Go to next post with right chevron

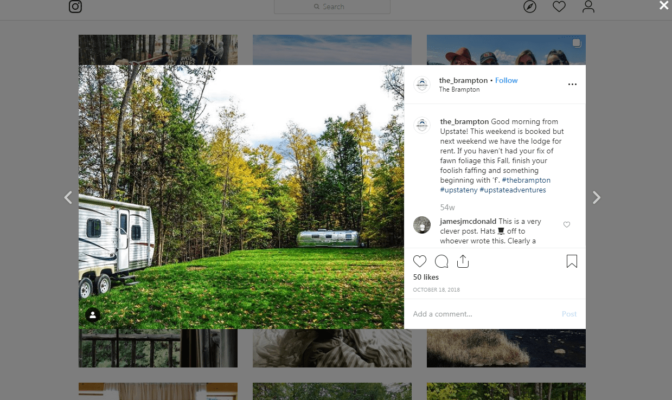[597, 197]
